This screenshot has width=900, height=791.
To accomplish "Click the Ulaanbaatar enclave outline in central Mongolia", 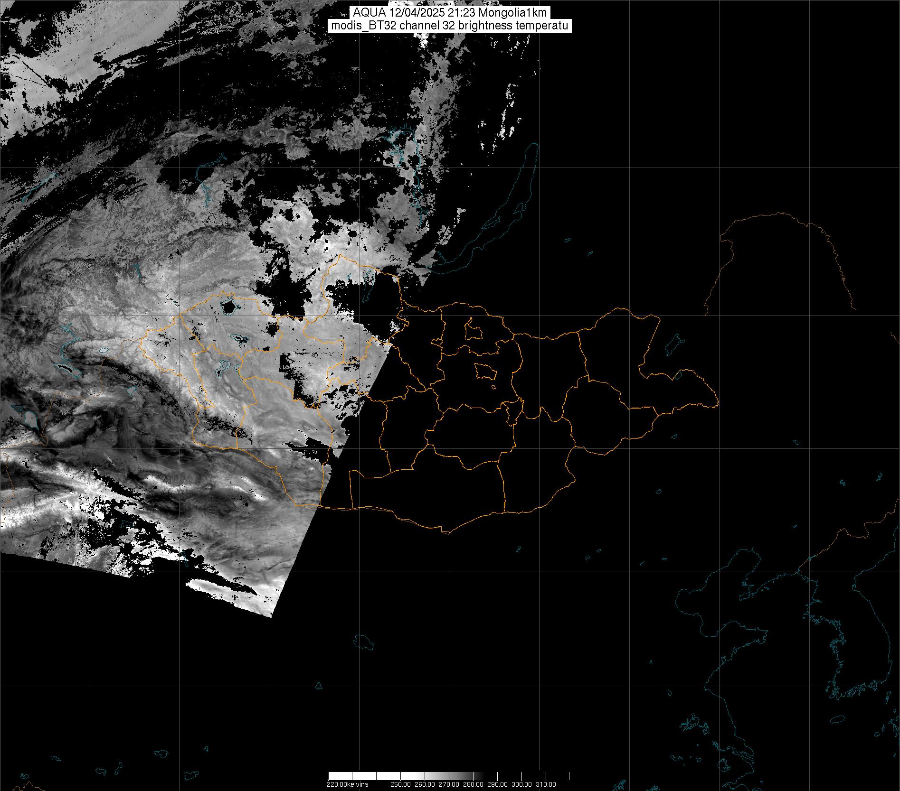I will [485, 371].
